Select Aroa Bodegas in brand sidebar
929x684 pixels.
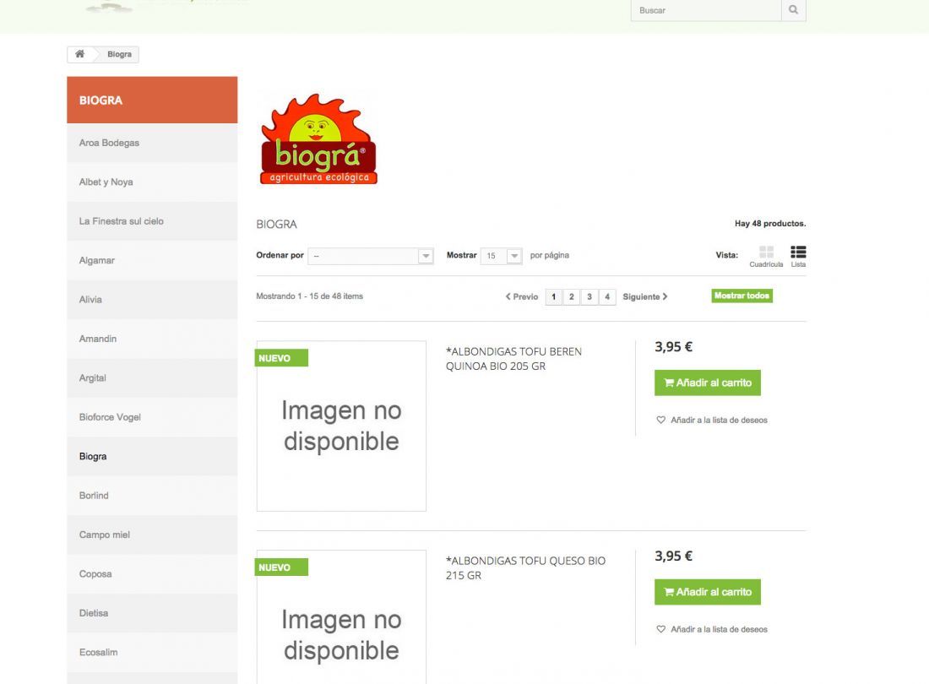[x=152, y=143]
